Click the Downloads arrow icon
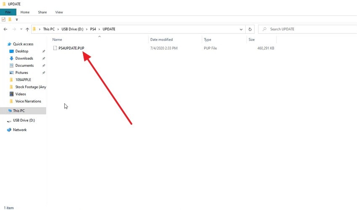 click(11, 58)
